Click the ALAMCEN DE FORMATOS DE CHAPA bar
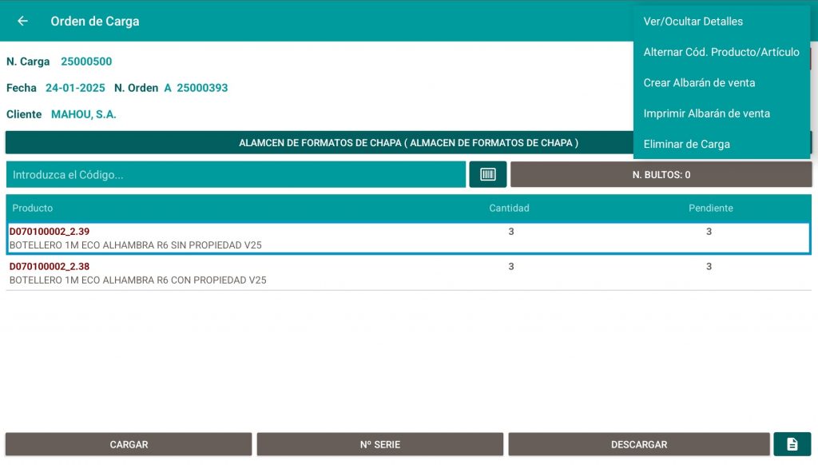This screenshot has height=465, width=818. coord(320,143)
